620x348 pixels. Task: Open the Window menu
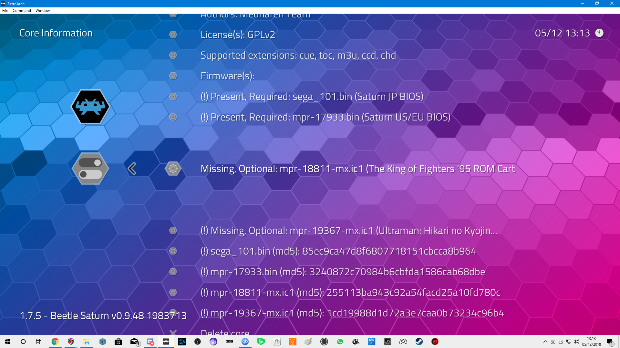coord(42,11)
